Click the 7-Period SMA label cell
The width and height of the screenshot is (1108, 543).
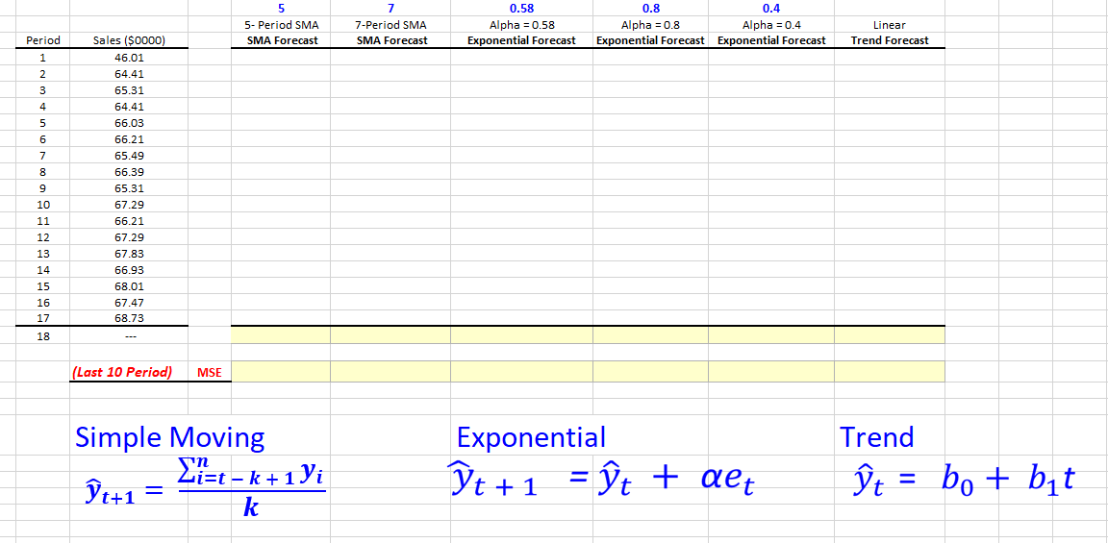(x=390, y=25)
